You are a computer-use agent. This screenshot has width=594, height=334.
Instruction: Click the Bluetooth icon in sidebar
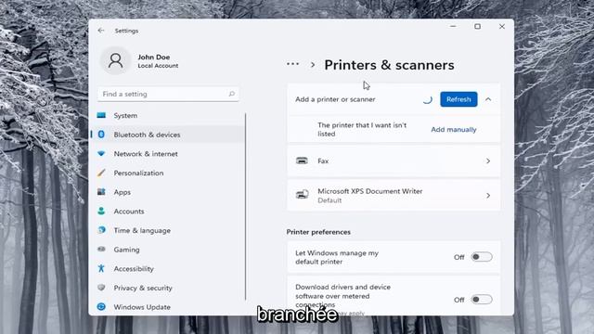[x=101, y=135]
